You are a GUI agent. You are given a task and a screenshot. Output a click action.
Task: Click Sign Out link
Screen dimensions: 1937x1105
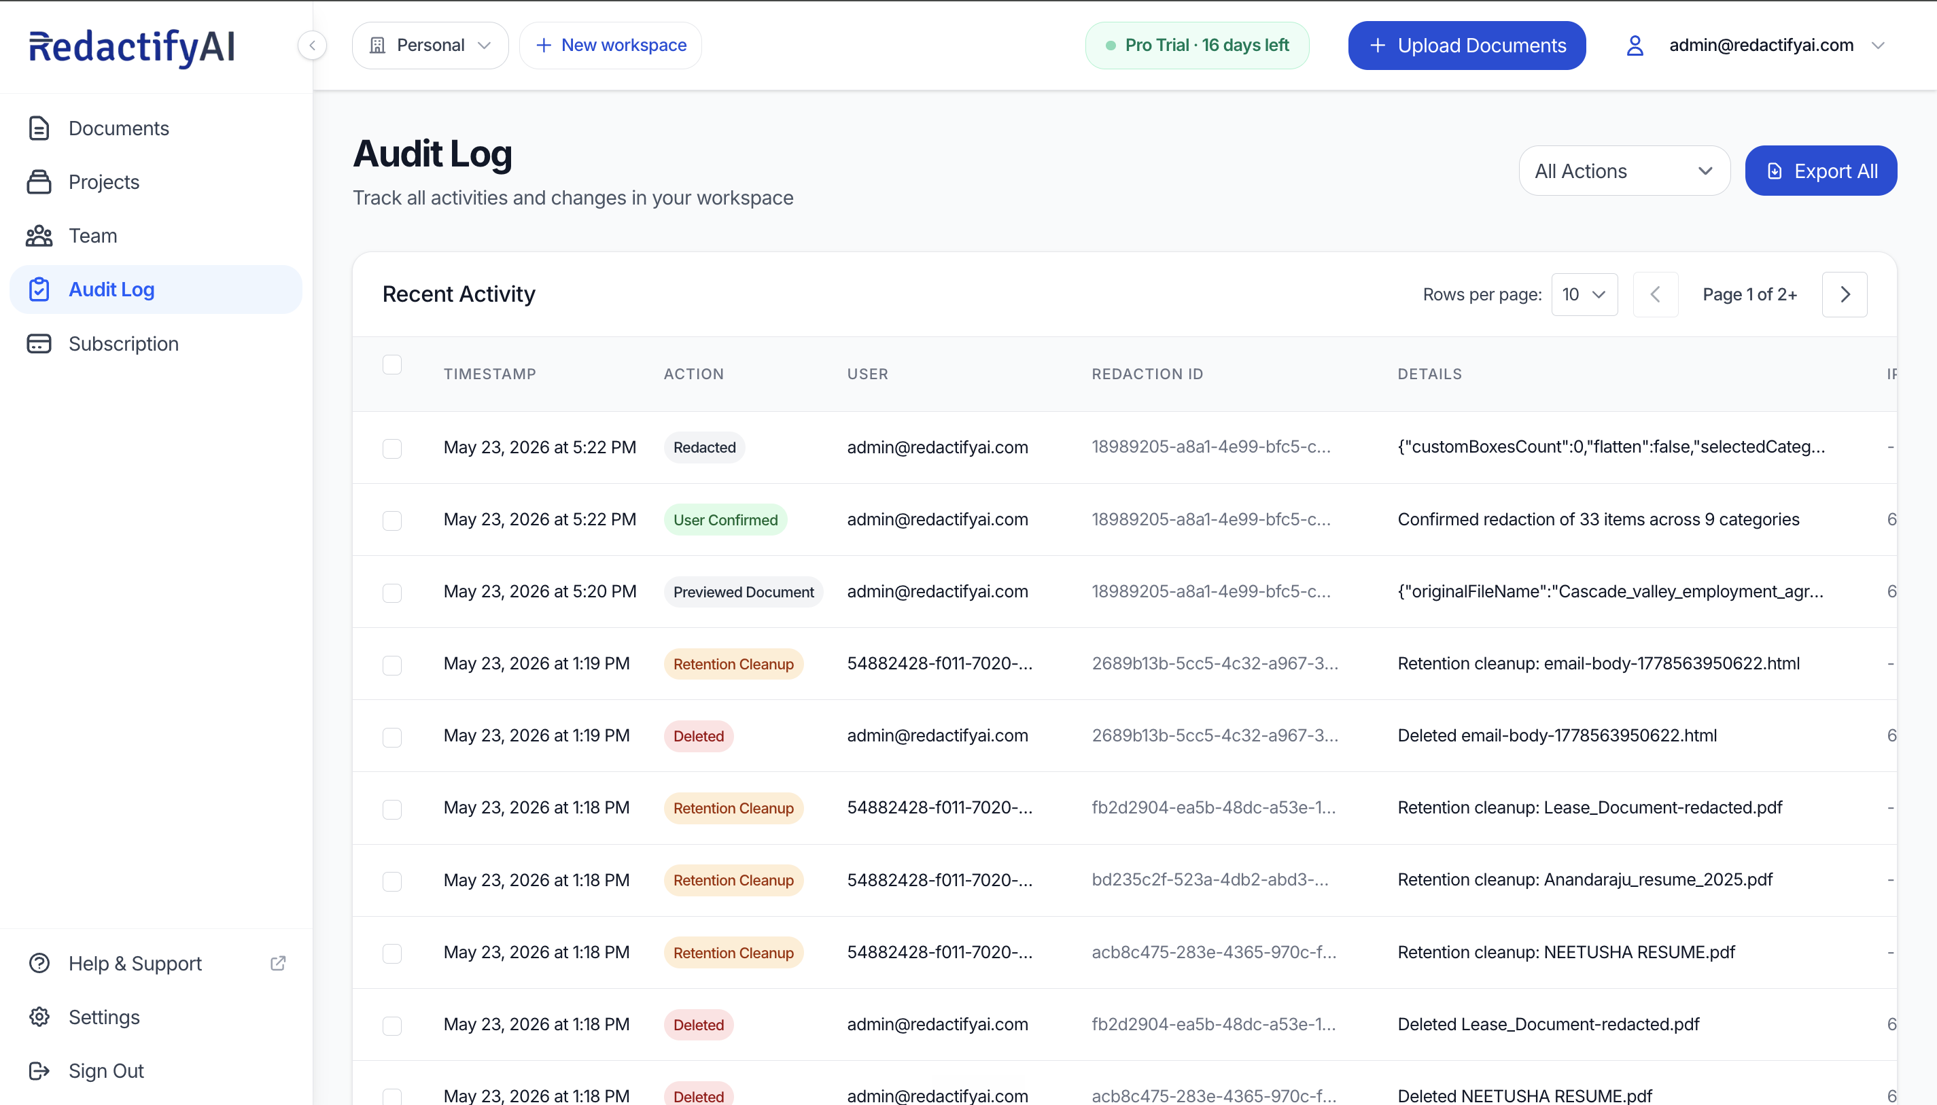[x=156, y=1071]
